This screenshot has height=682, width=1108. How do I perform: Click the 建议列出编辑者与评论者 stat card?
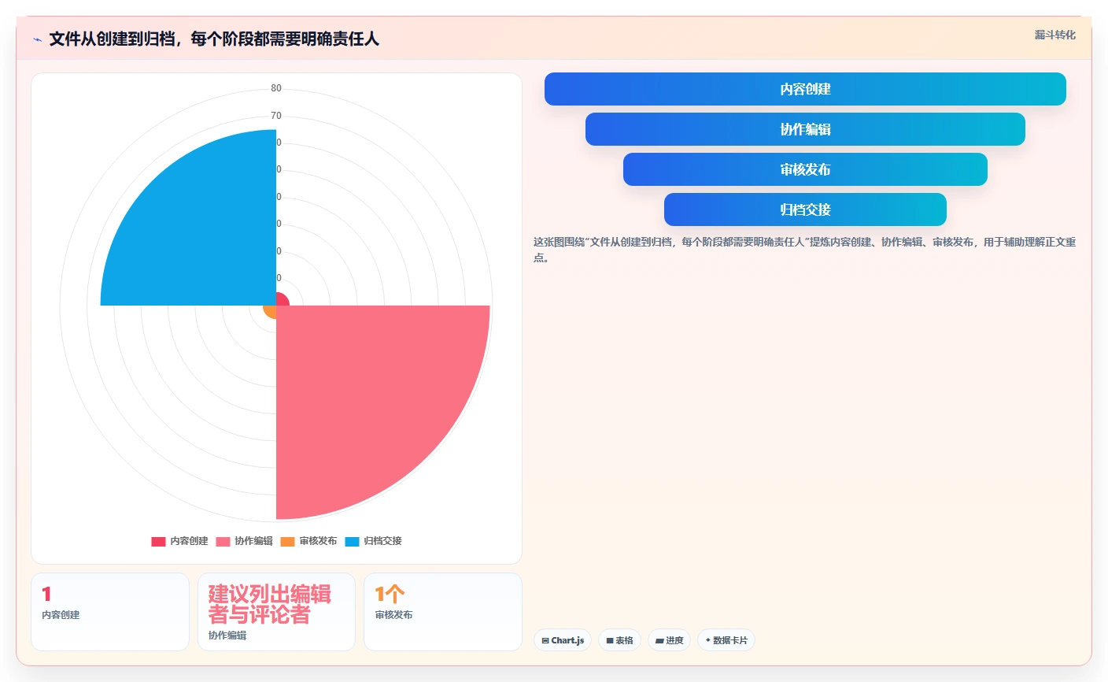(276, 612)
